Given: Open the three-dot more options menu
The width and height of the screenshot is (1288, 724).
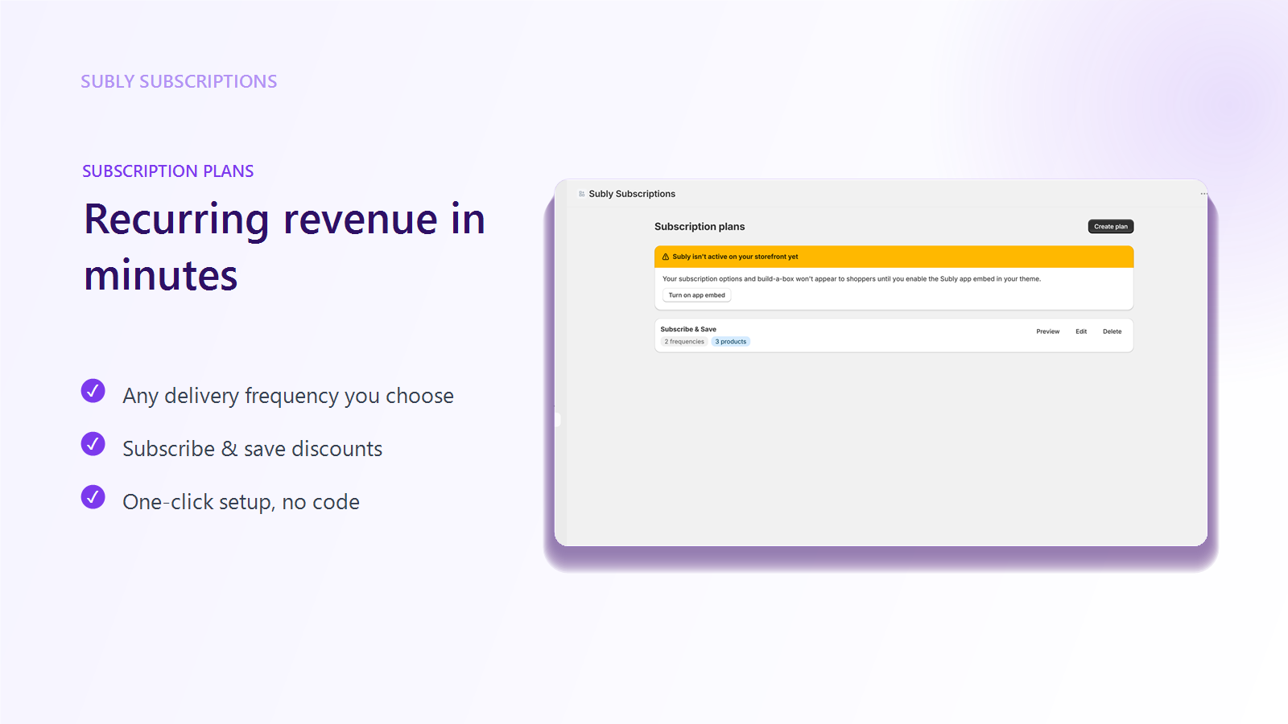Looking at the screenshot, I should [x=1203, y=194].
